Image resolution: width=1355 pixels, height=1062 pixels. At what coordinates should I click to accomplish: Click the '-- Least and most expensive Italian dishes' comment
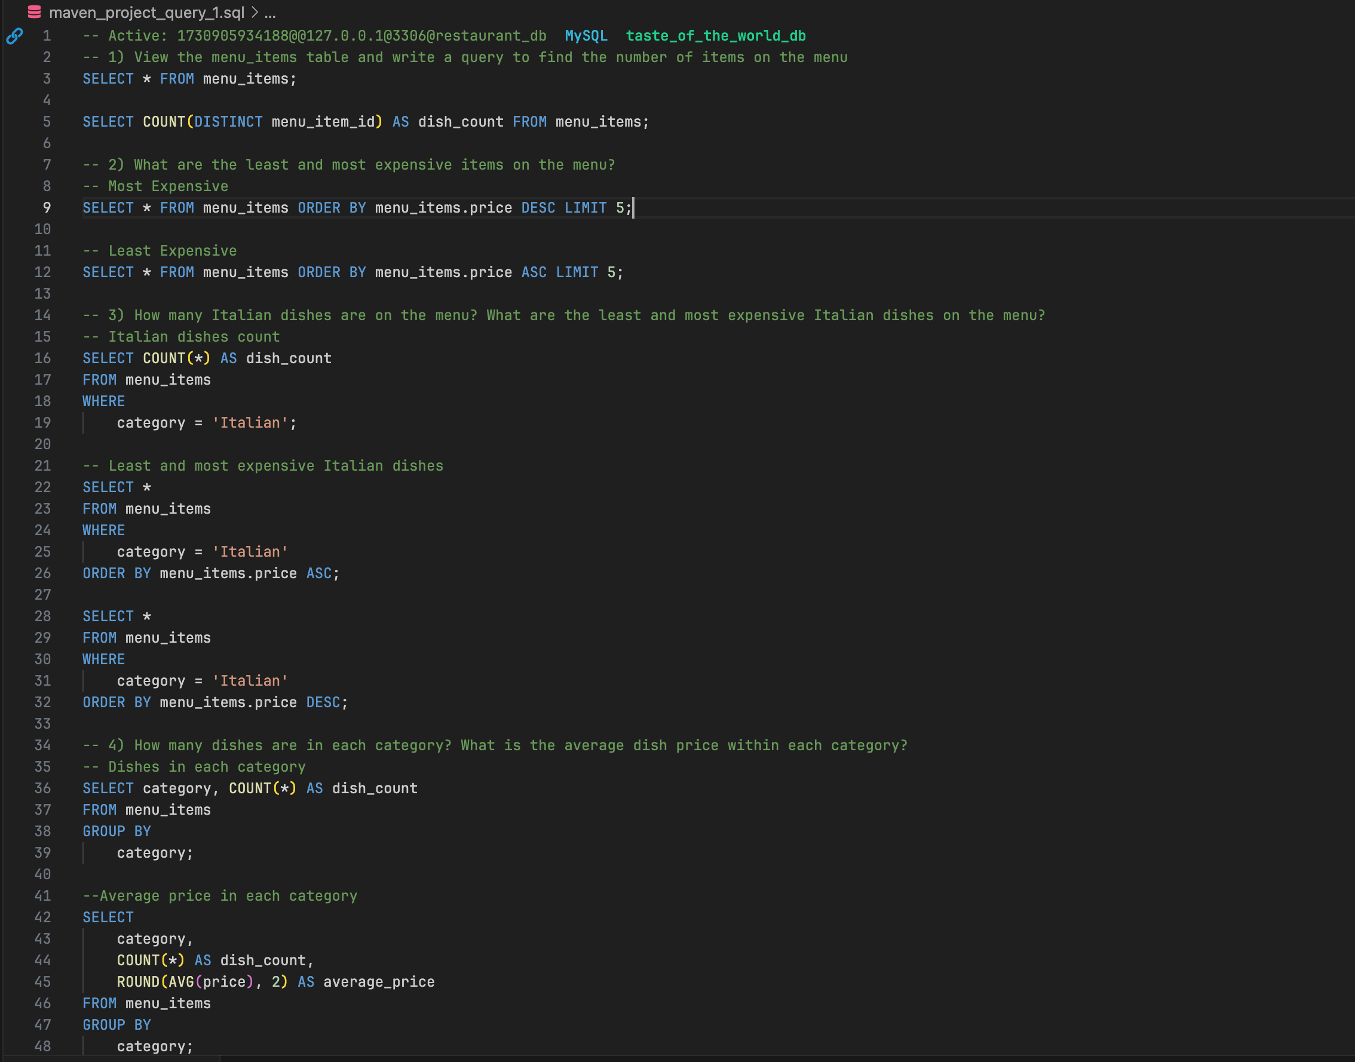tap(263, 466)
